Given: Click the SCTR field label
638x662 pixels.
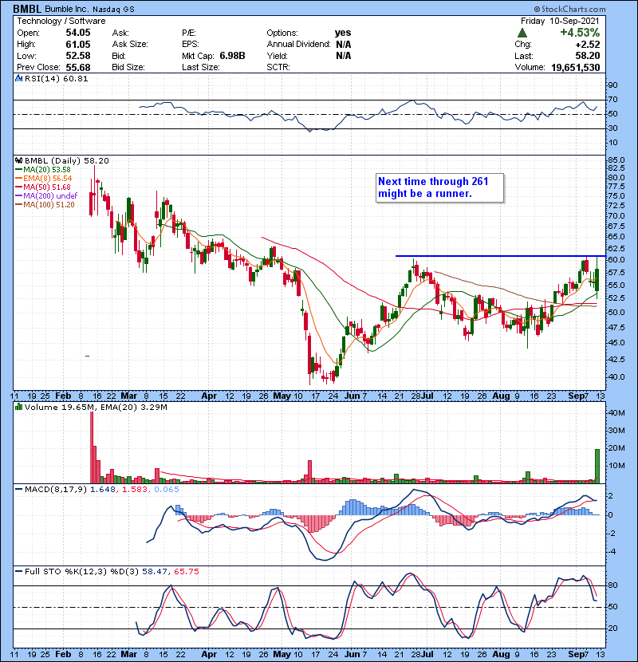Looking at the screenshot, I should point(278,67).
